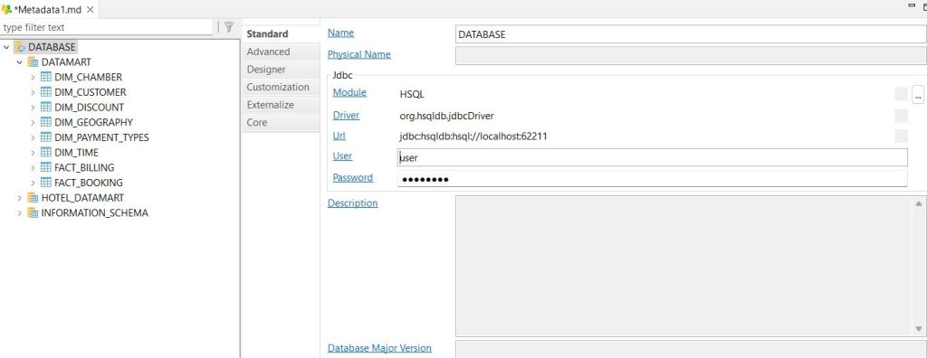Expand the DIM_PAYMENT_TYPES table node
The height and width of the screenshot is (358, 927).
(33, 137)
